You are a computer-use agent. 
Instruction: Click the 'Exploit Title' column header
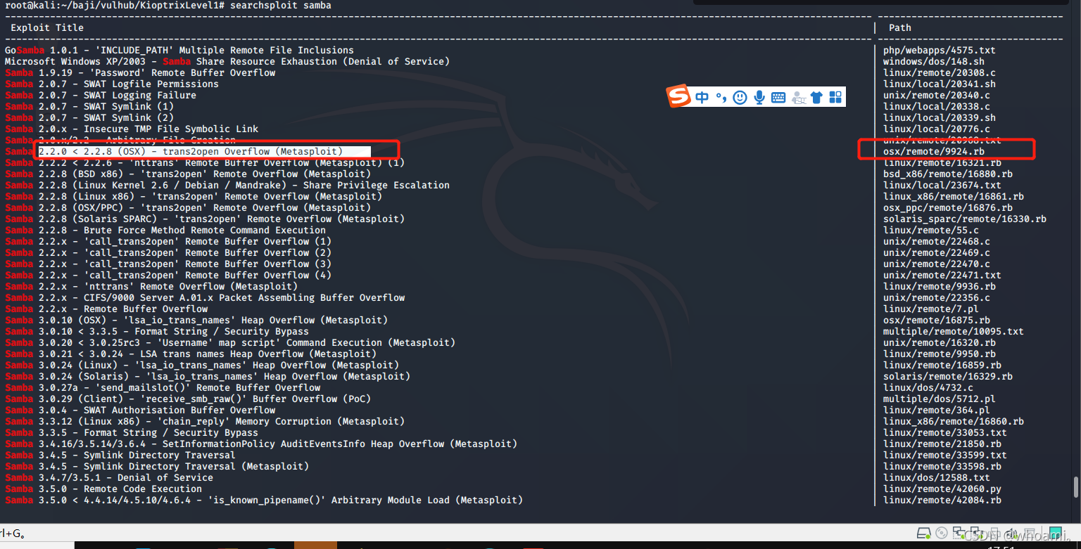click(x=47, y=27)
